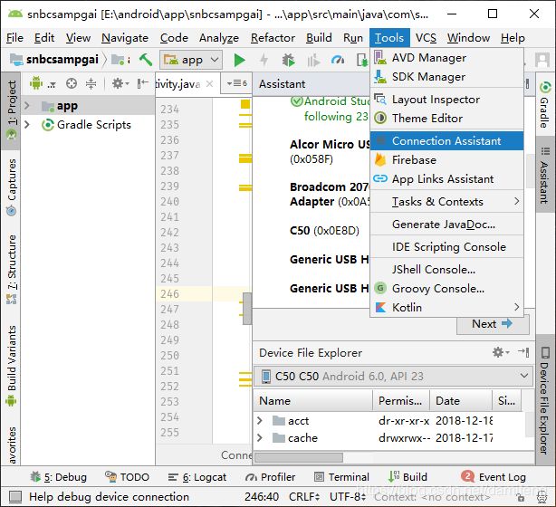This screenshot has height=507, width=556.
Task: Launch Layout Inspector
Action: pos(446,100)
